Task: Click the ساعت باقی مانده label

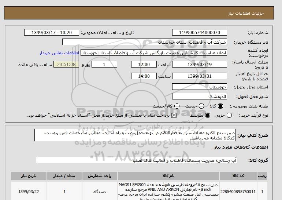Action: (x=35, y=65)
